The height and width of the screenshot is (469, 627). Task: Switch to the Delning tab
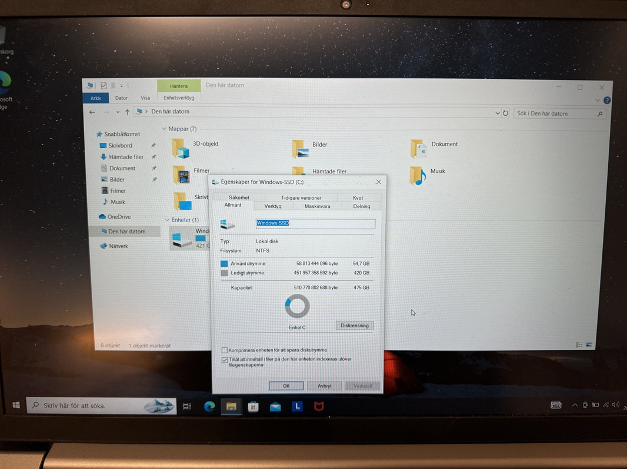(x=362, y=206)
